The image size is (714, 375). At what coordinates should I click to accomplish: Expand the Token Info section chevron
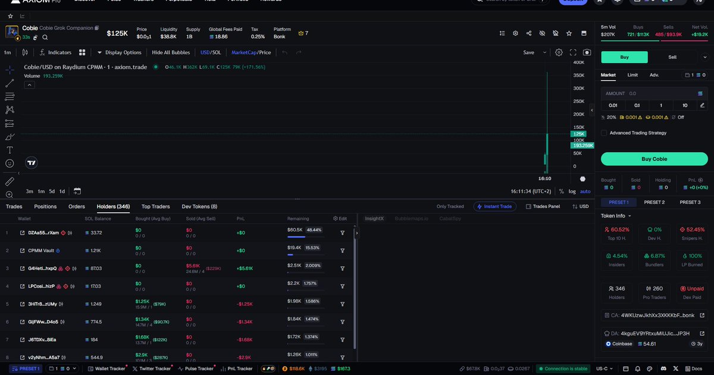630,216
